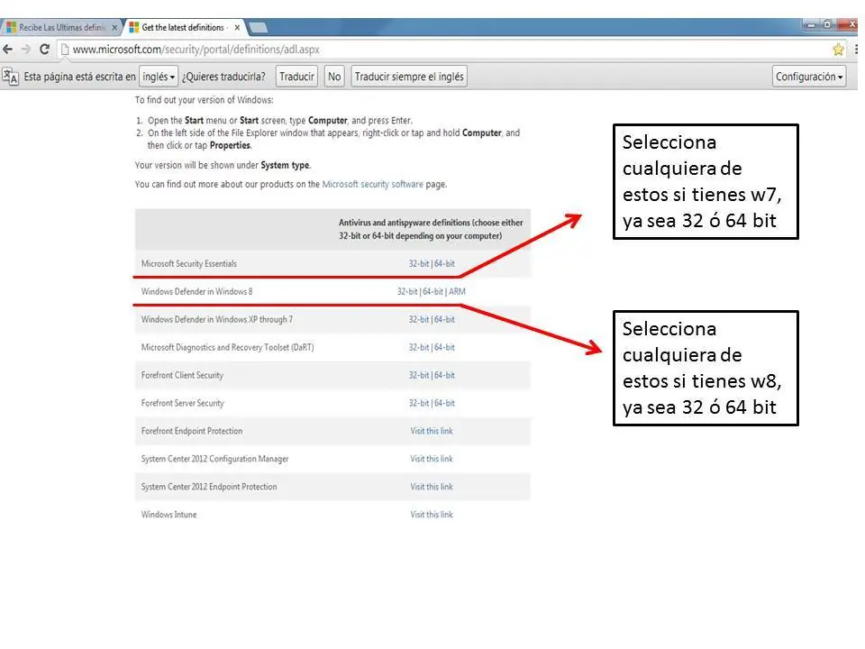Image resolution: width=865 pixels, height=649 pixels.
Task: Download Defender XP through 7 32-bit
Action: click(419, 319)
